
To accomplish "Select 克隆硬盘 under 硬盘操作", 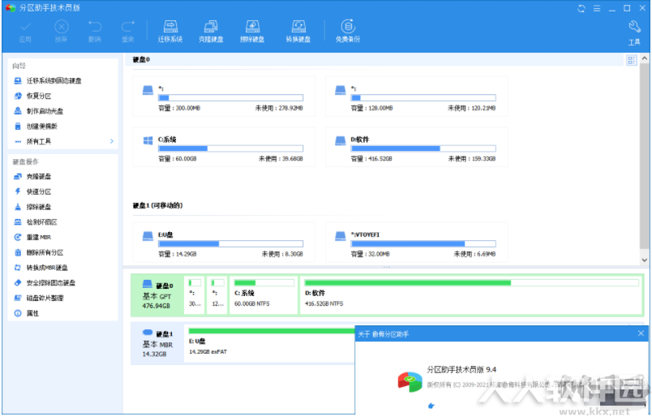I will (x=33, y=177).
